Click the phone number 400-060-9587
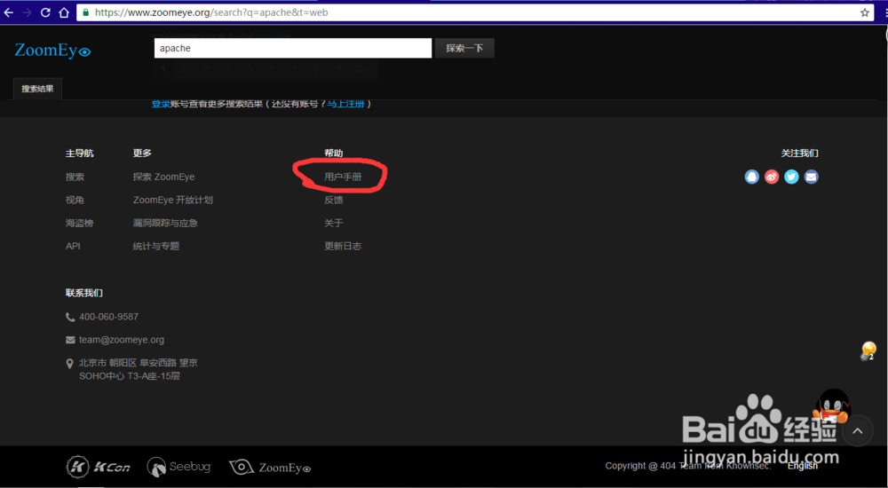 click(x=108, y=317)
